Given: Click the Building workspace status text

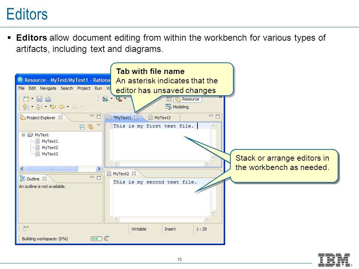Looking at the screenshot, I should 45,239.
